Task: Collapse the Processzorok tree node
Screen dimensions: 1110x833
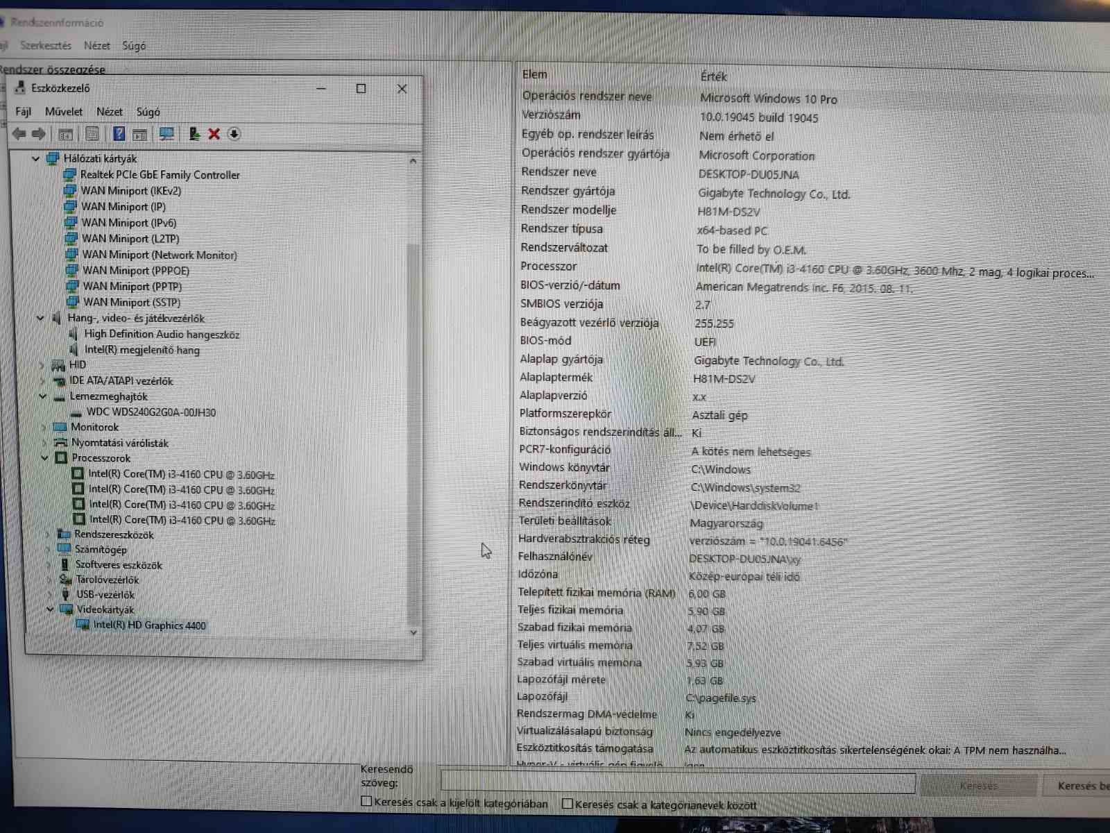Action: click(x=44, y=458)
